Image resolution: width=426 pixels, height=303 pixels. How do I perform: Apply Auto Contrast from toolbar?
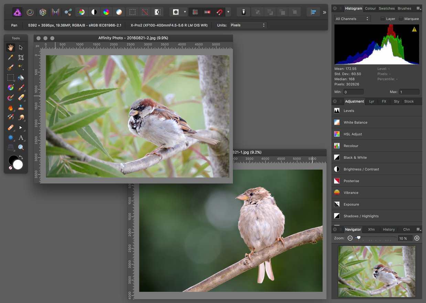[94, 12]
